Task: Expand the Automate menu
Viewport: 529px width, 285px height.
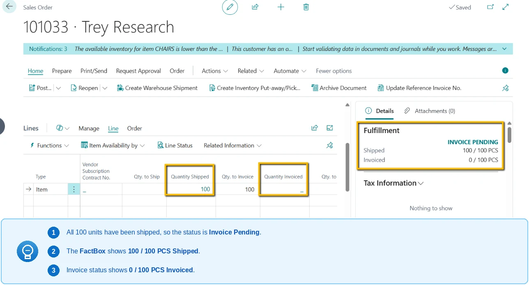Action: (x=290, y=71)
